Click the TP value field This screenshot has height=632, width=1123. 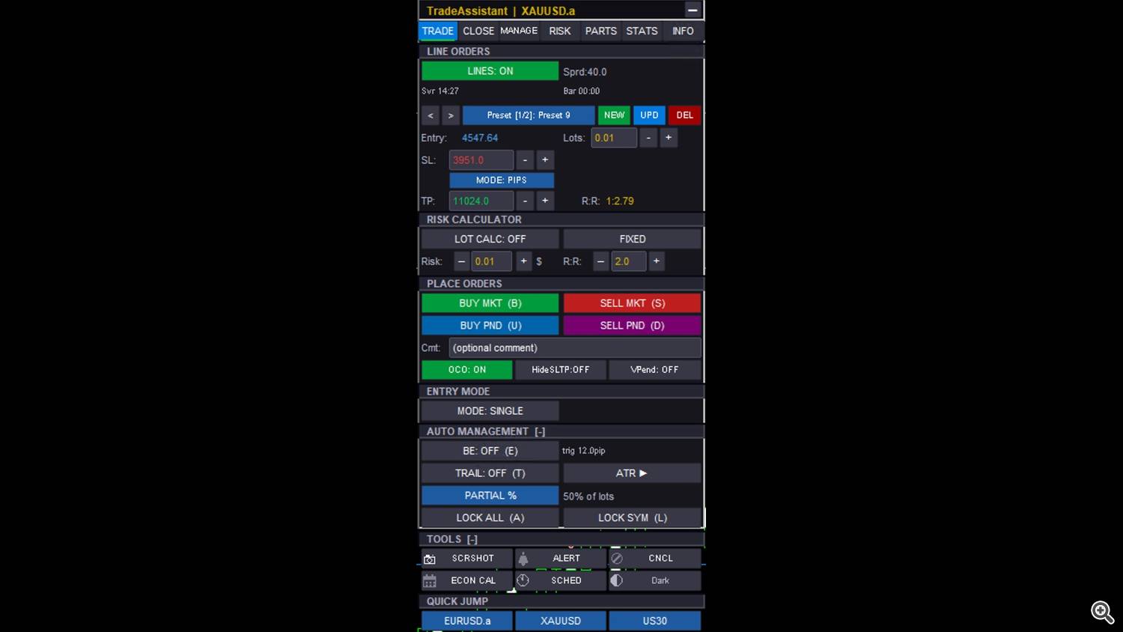481,201
